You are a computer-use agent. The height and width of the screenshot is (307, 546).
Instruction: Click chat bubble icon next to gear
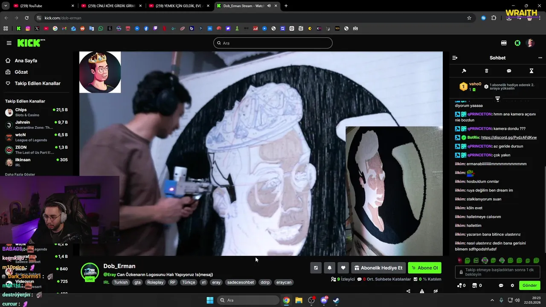tap(501, 286)
